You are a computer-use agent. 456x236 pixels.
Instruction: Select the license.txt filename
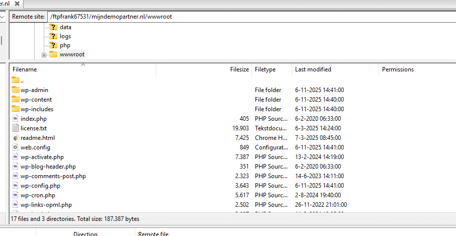pos(34,128)
